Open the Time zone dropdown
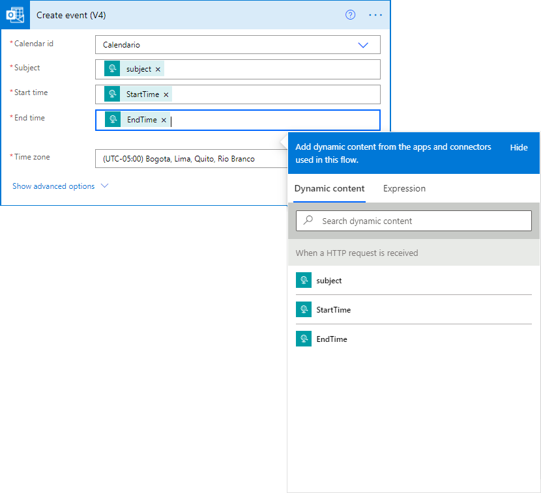Image resolution: width=541 pixels, height=493 pixels. [x=192, y=159]
